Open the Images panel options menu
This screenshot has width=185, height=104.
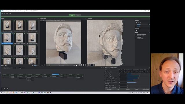pos(38,18)
